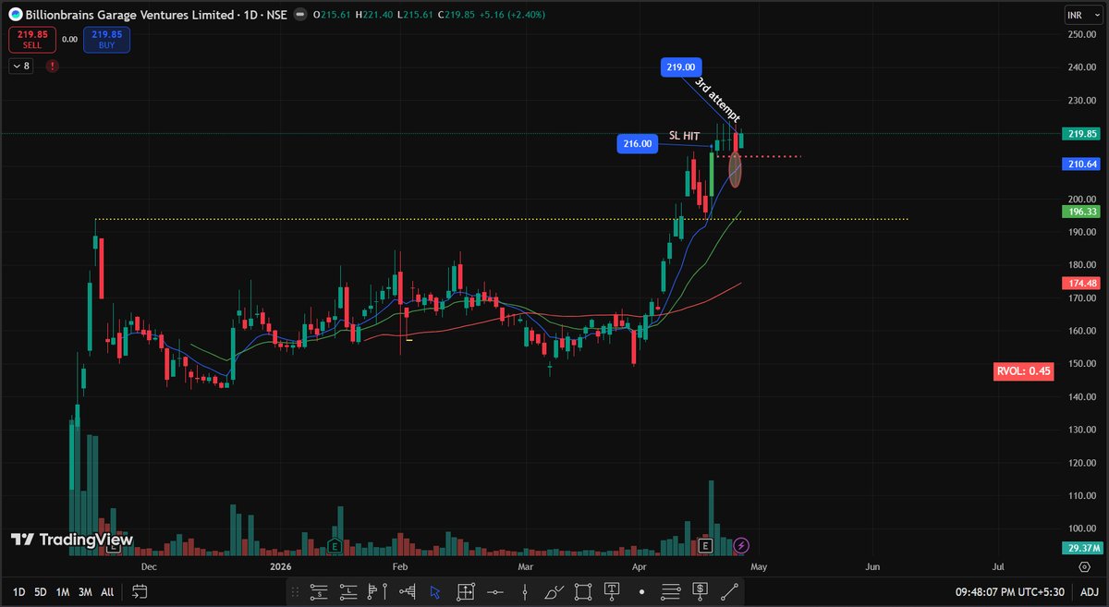1109x607 pixels.
Task: Click the purple lightning bolt icon
Action: pos(741,546)
